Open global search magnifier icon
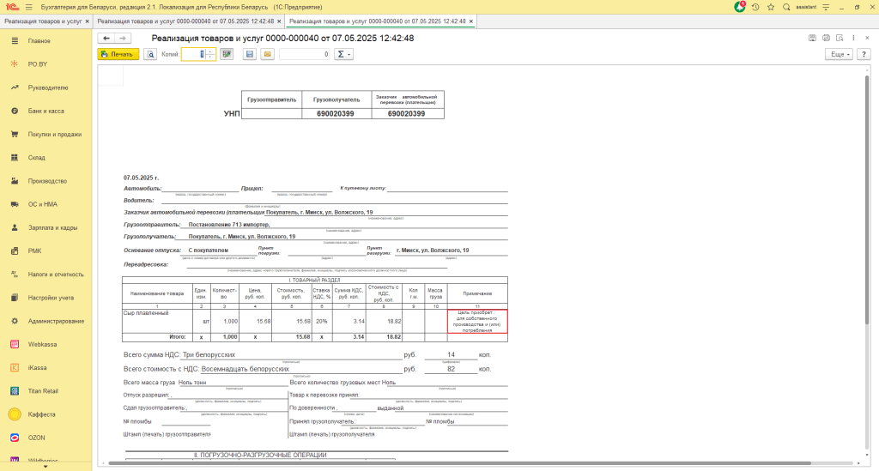 click(x=786, y=7)
